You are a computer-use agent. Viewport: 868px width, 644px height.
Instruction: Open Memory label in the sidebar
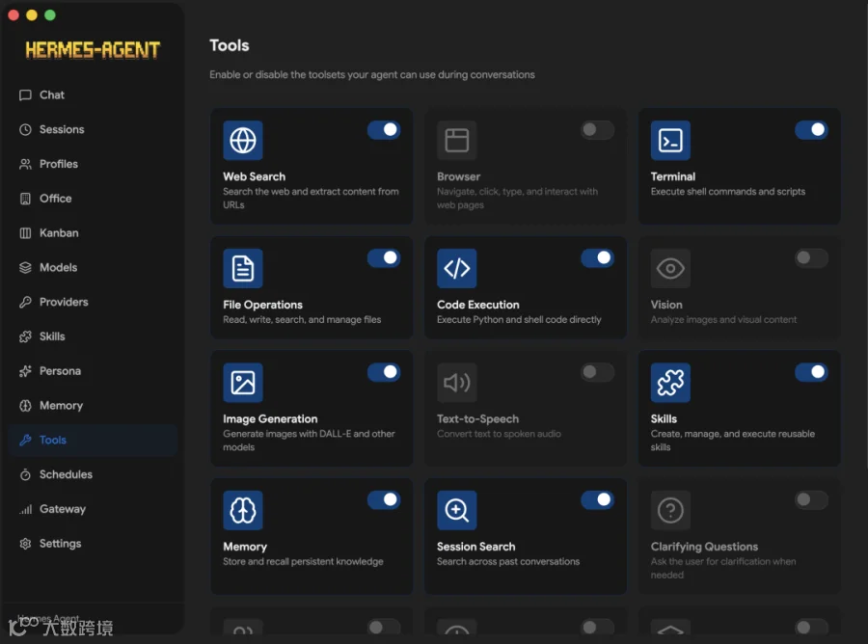(x=61, y=406)
